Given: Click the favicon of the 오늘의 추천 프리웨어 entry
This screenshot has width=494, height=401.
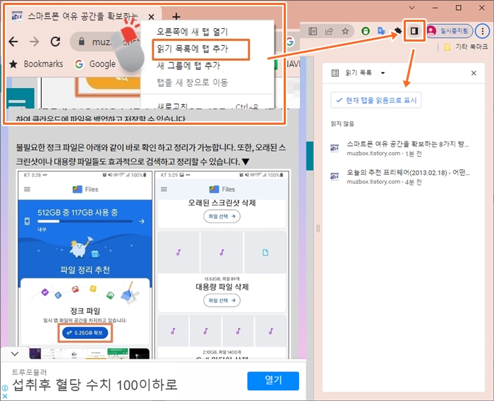Looking at the screenshot, I should (x=335, y=176).
